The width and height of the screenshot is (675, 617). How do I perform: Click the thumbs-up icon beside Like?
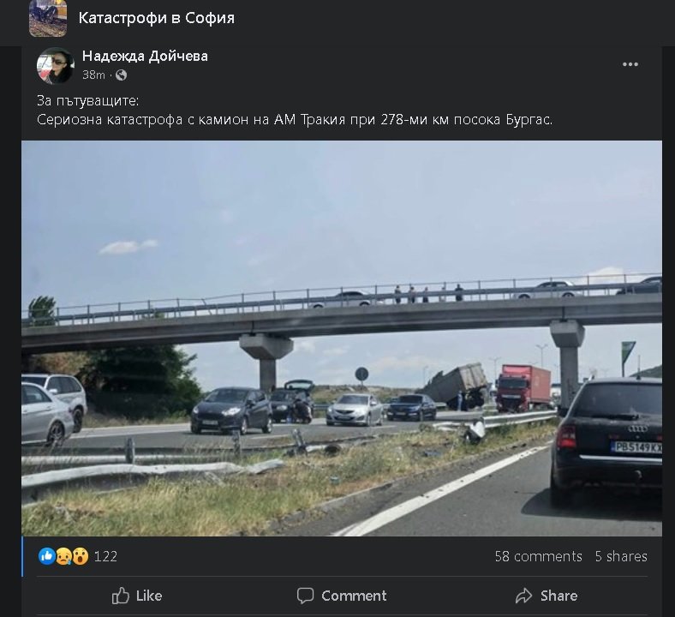click(x=121, y=596)
